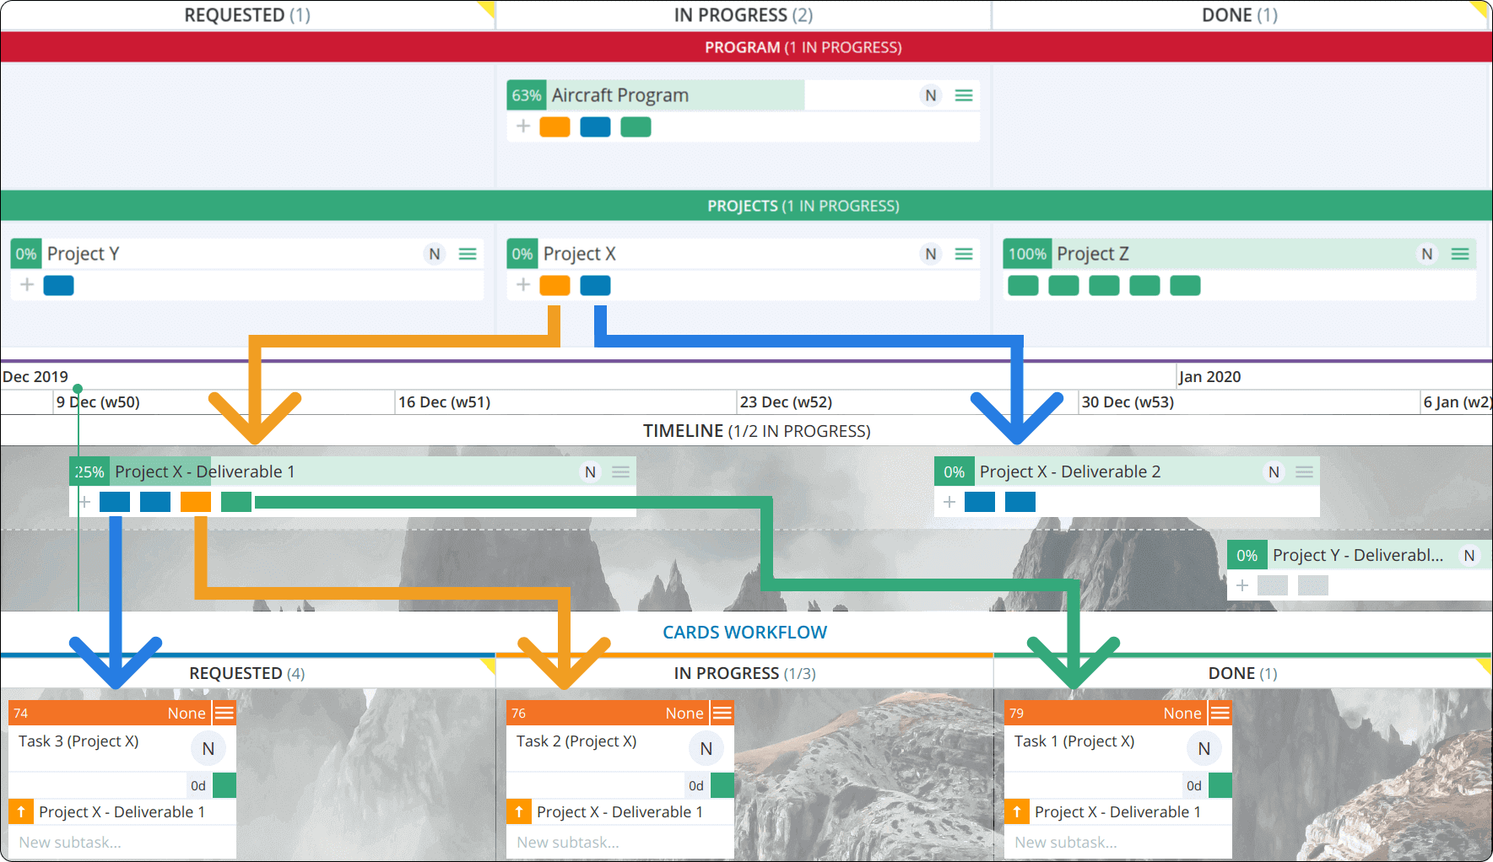The height and width of the screenshot is (862, 1493).
Task: Open card menu on Project Z
Action: pyautogui.click(x=1460, y=253)
